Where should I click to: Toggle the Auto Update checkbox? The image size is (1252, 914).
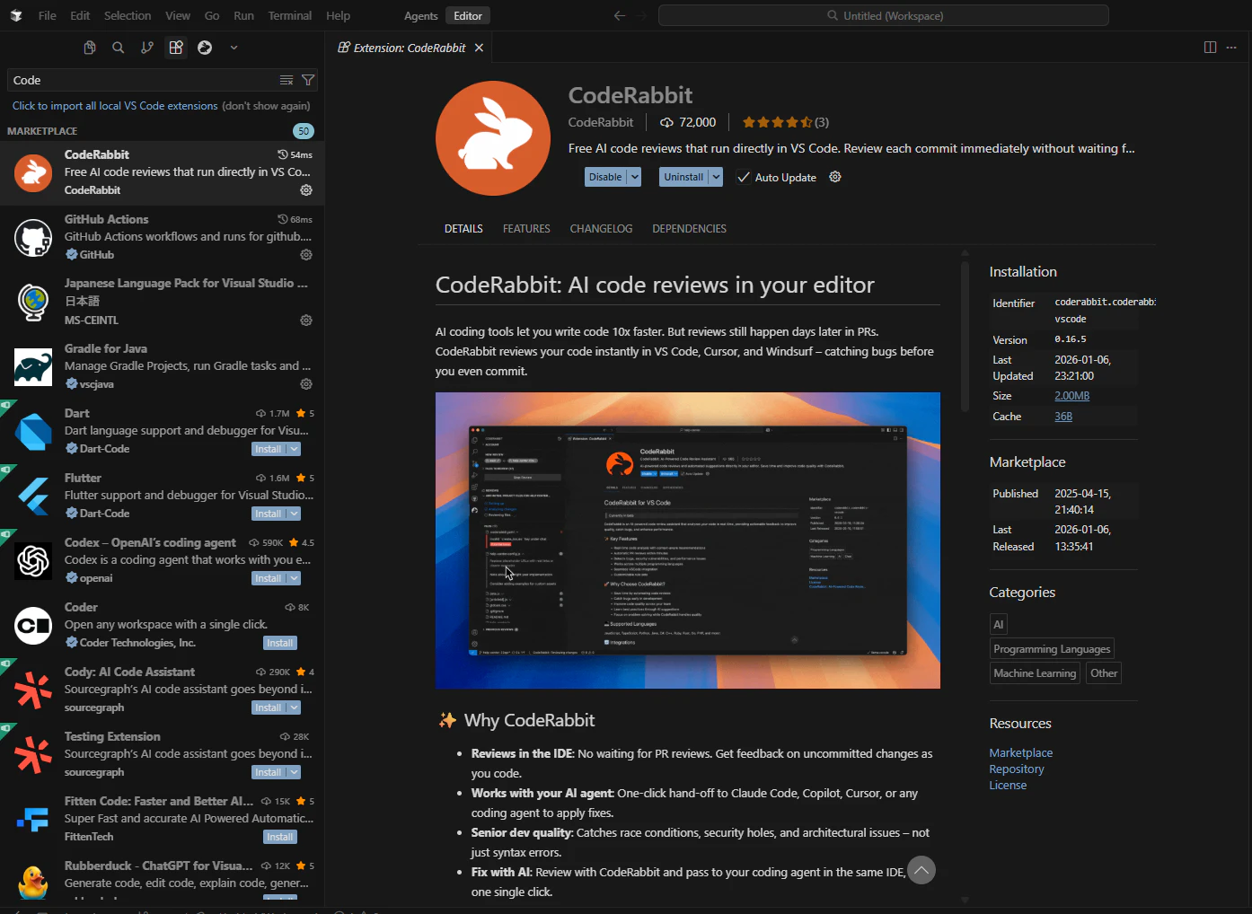(744, 177)
